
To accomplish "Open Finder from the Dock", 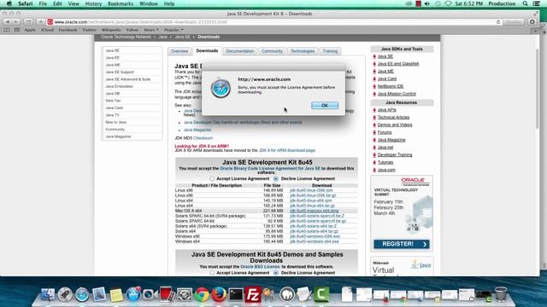I will pyautogui.click(x=48, y=294).
